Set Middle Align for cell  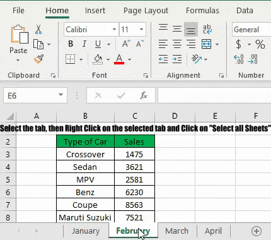pyautogui.click(x=177, y=29)
